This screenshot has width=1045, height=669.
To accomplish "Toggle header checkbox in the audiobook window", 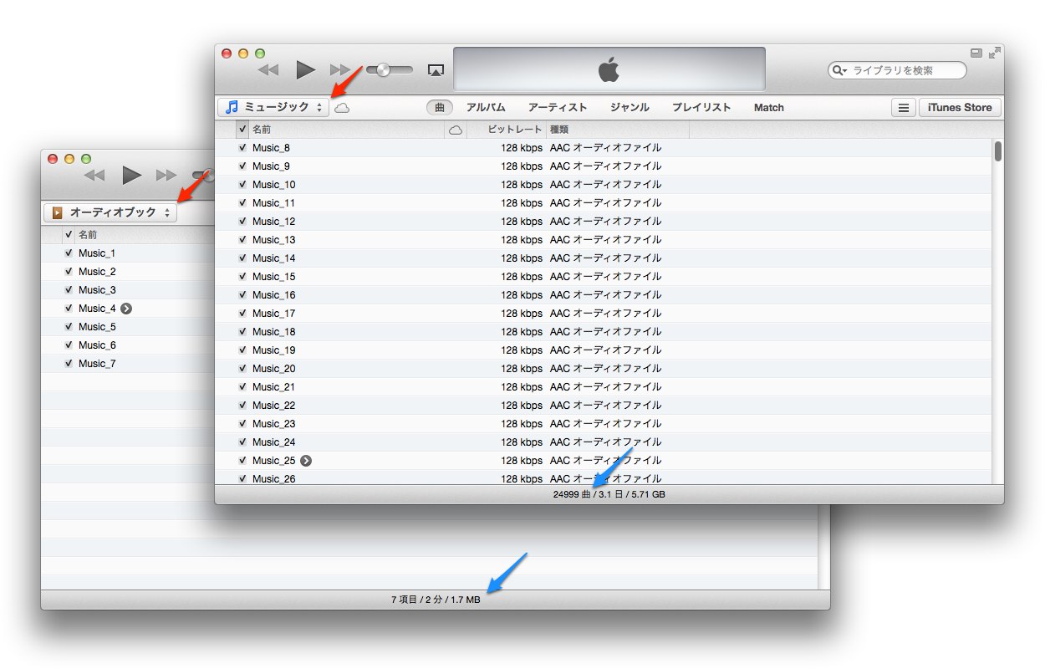I will pos(69,235).
